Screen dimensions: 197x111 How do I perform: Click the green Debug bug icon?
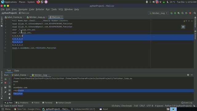175,13
